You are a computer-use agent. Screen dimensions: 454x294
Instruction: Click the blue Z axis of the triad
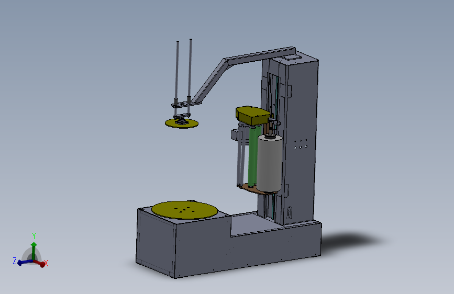click(25, 262)
